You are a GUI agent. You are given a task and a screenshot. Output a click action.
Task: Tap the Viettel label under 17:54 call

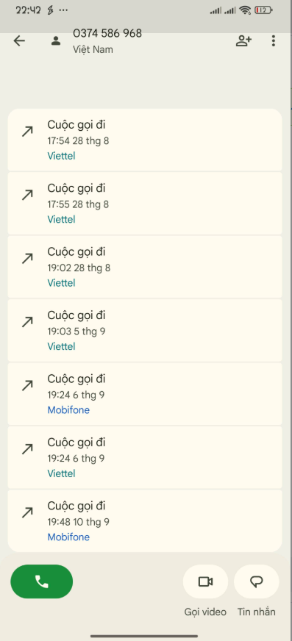tap(61, 156)
